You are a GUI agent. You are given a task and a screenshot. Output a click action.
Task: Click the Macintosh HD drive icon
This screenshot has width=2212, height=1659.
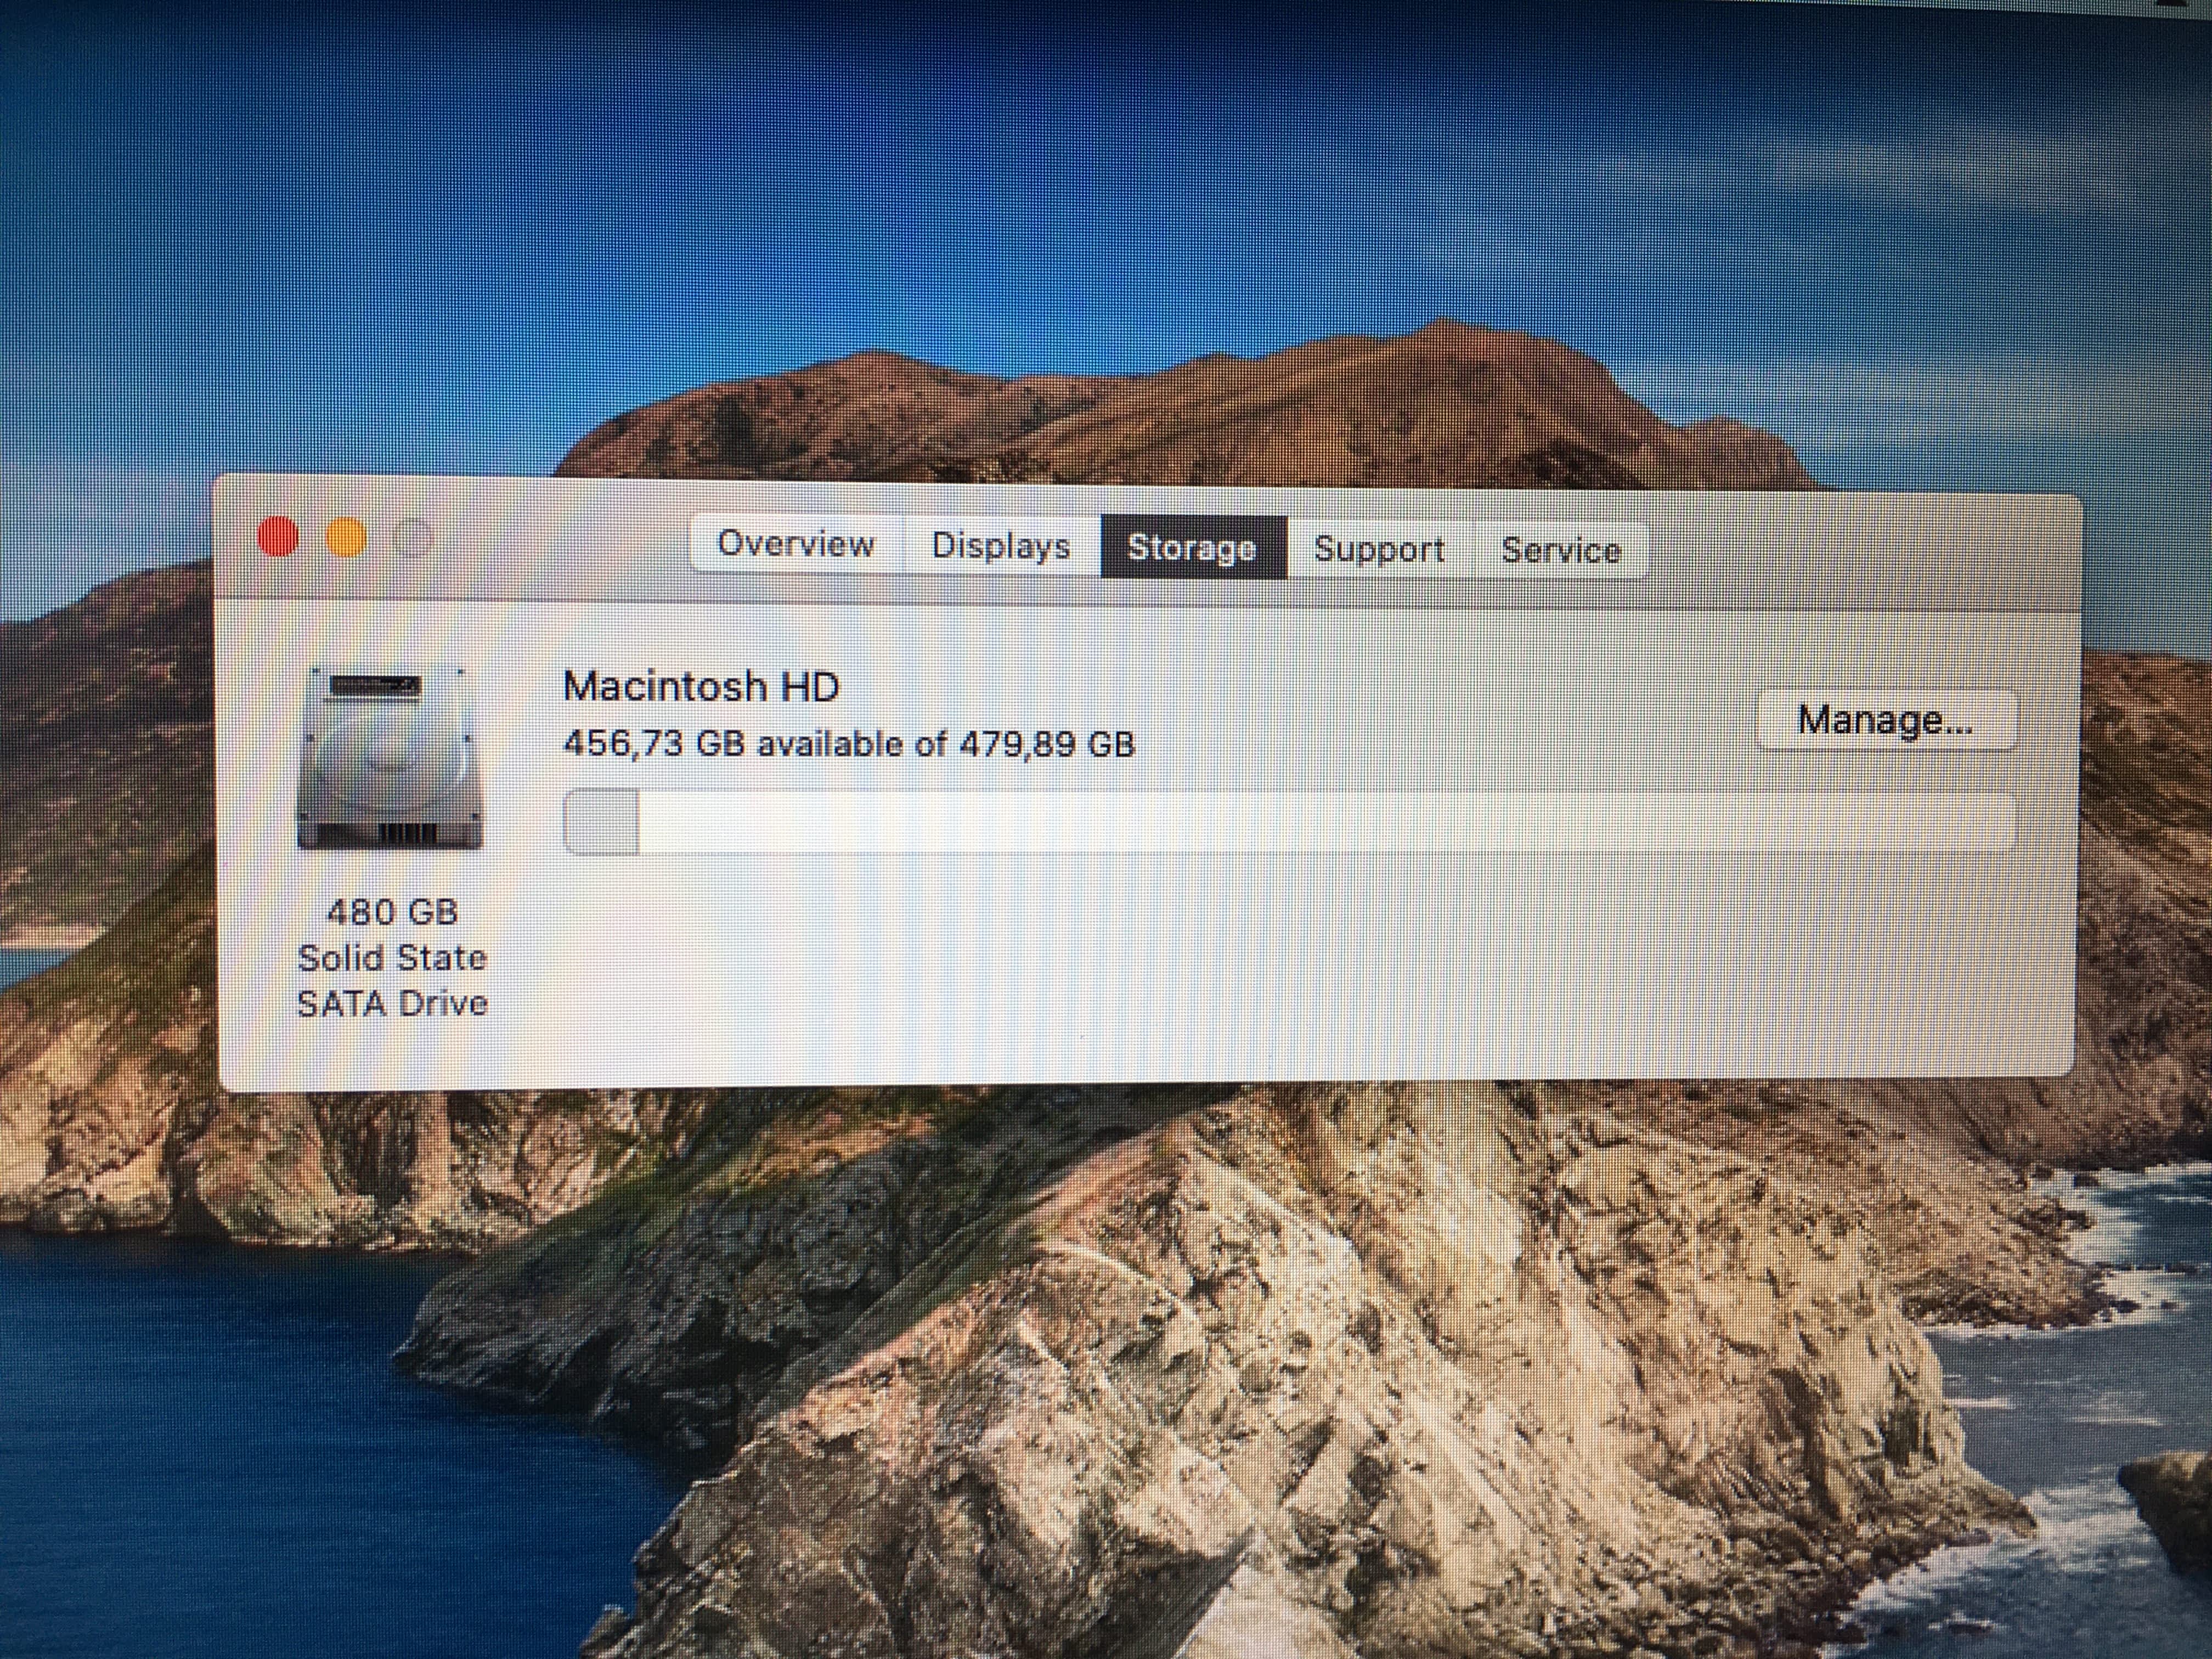[391, 759]
